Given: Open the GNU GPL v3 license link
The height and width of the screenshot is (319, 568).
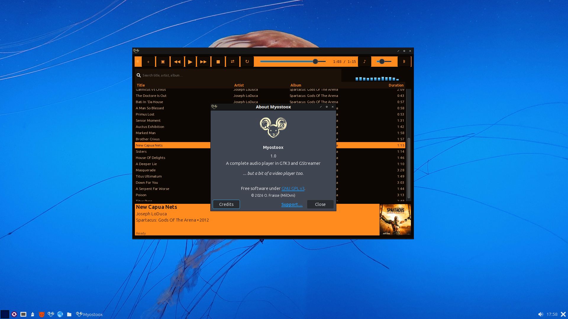Looking at the screenshot, I should 293,188.
